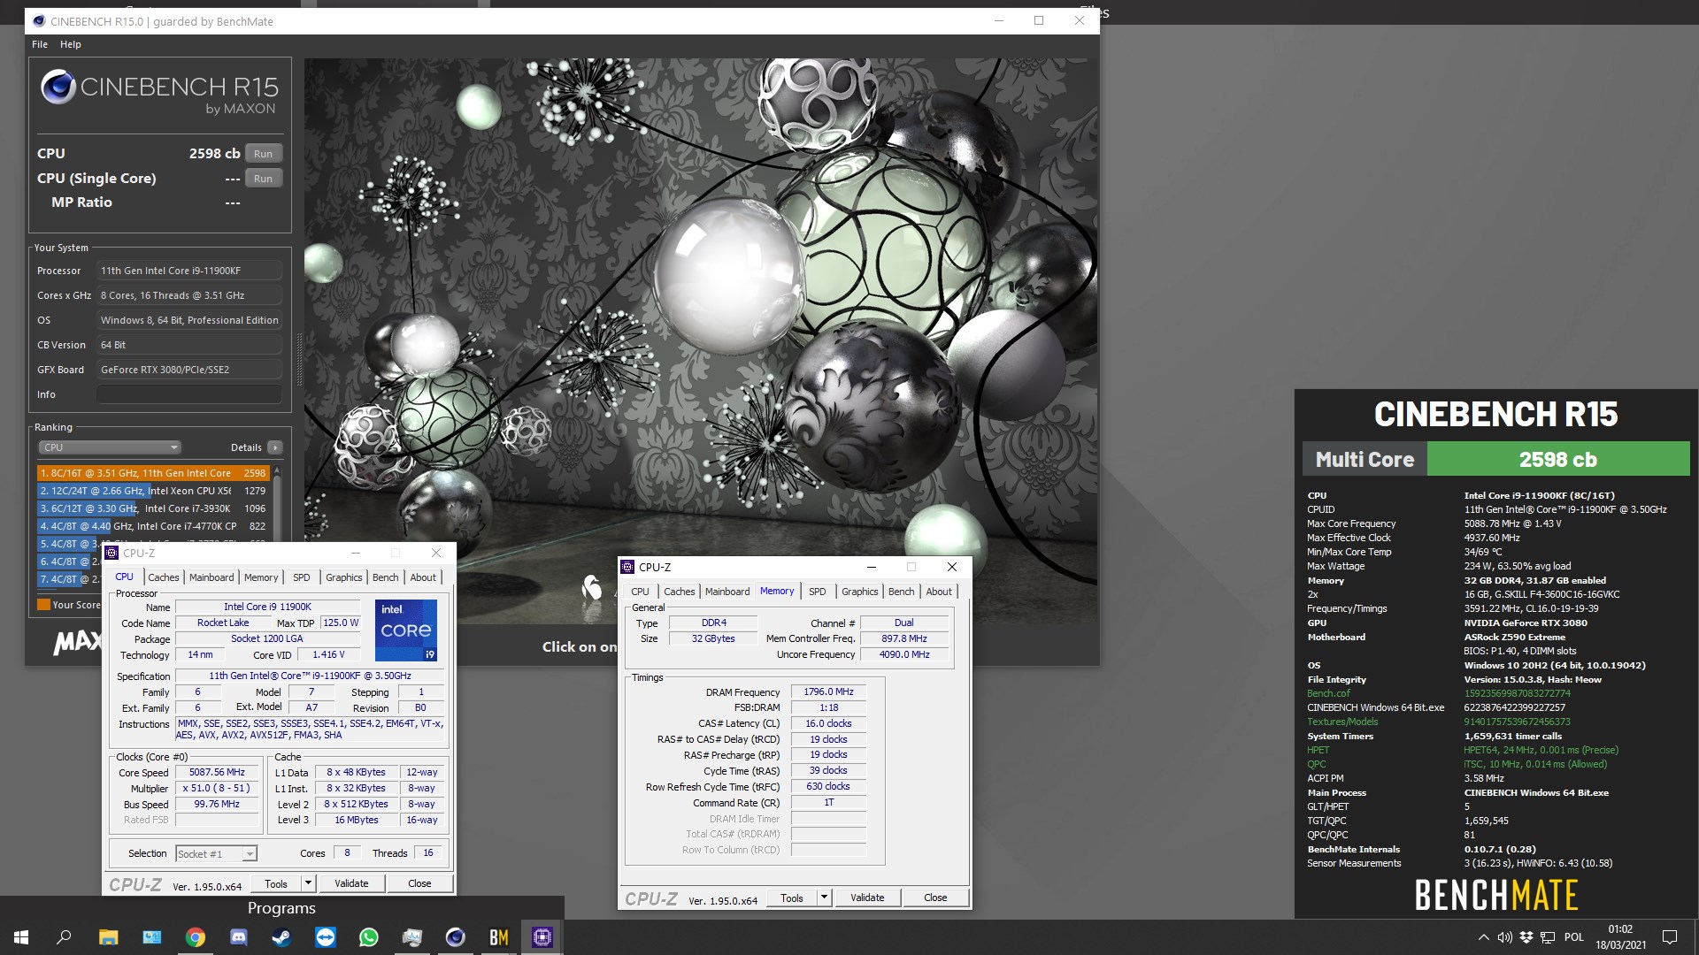Click the network tray icon
This screenshot has height=955, width=1699.
click(1548, 937)
